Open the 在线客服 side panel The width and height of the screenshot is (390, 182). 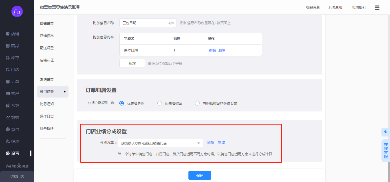point(386,151)
